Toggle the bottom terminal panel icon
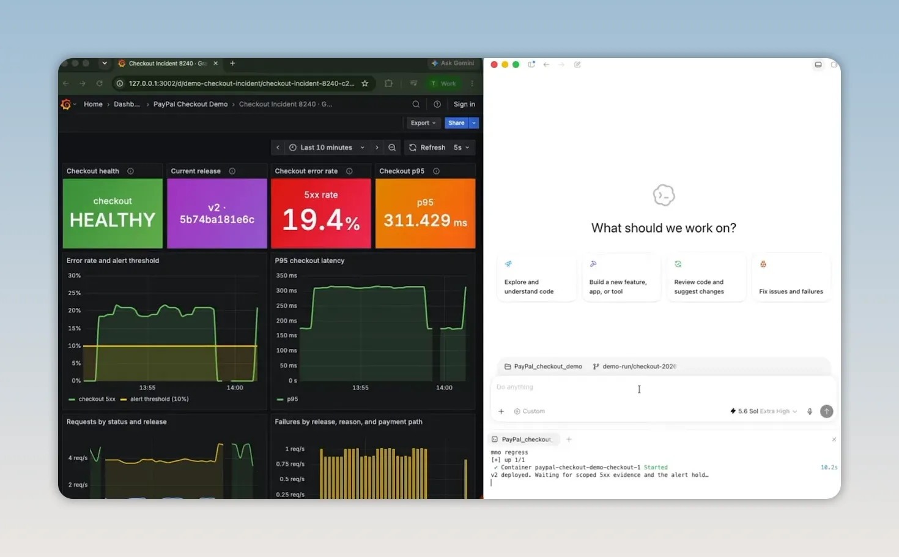Screen dimensions: 899x557 tap(818, 64)
